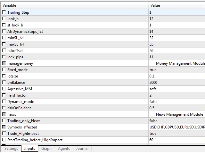Click the news section row icon
Image resolution: width=205 pixels, height=153 pixels.
click(x=4, y=114)
